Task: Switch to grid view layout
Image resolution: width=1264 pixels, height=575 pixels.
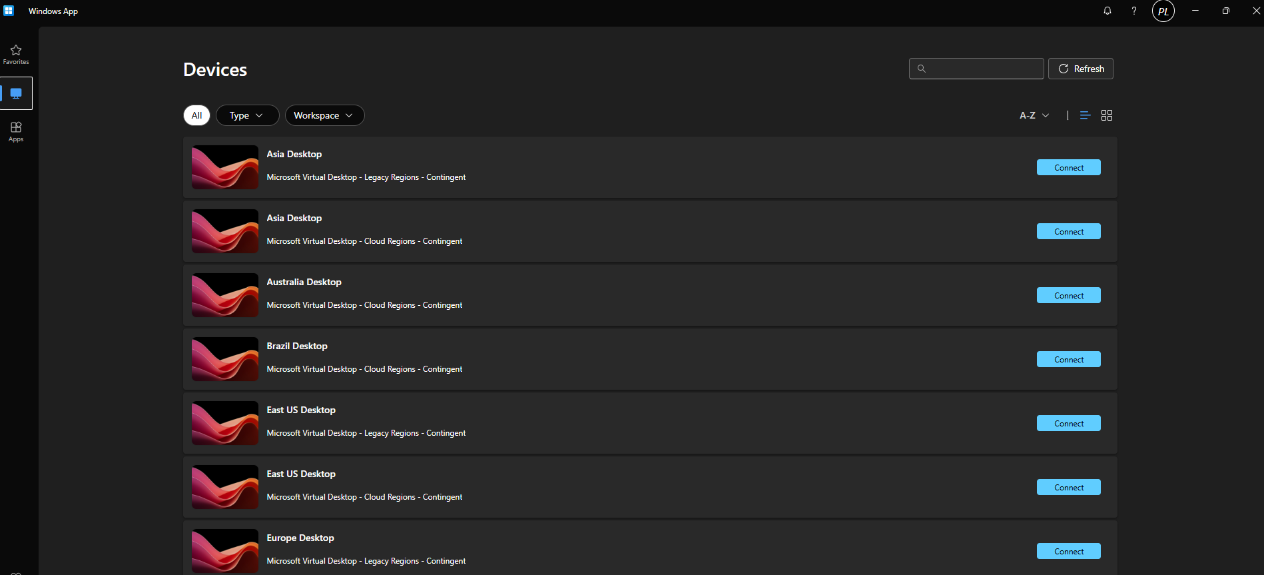Action: (1107, 115)
